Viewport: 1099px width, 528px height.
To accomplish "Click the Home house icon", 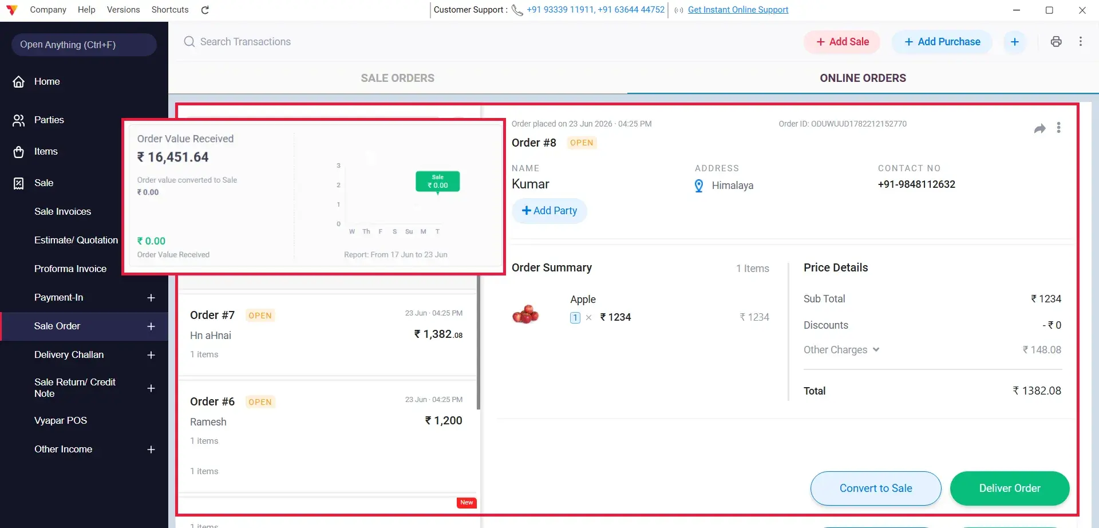I will (19, 82).
